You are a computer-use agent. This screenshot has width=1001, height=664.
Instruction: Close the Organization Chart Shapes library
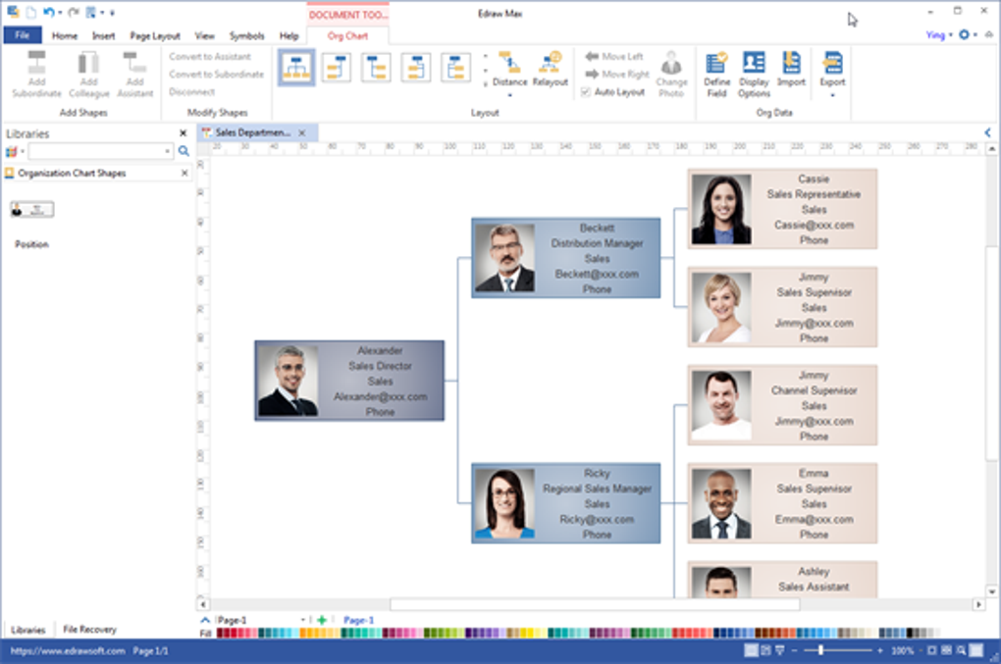[184, 173]
